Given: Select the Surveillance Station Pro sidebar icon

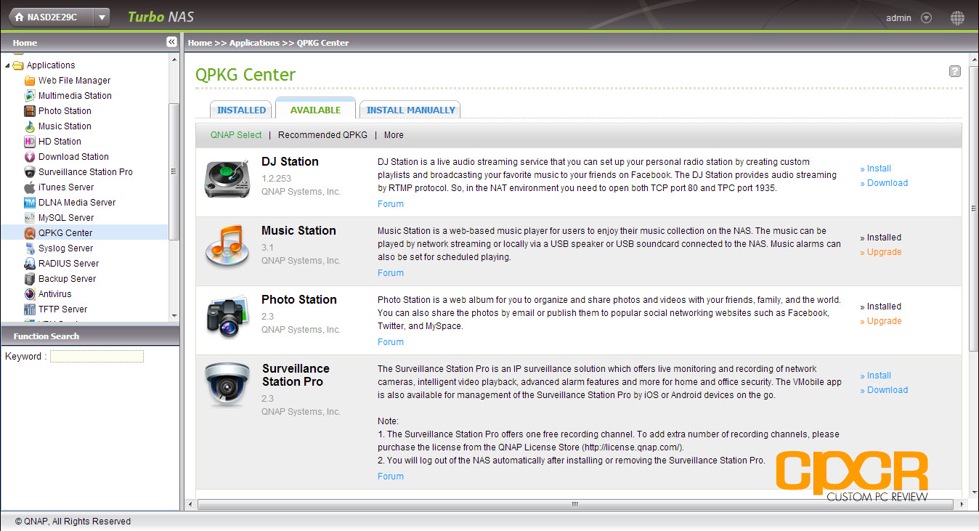Looking at the screenshot, I should 30,172.
